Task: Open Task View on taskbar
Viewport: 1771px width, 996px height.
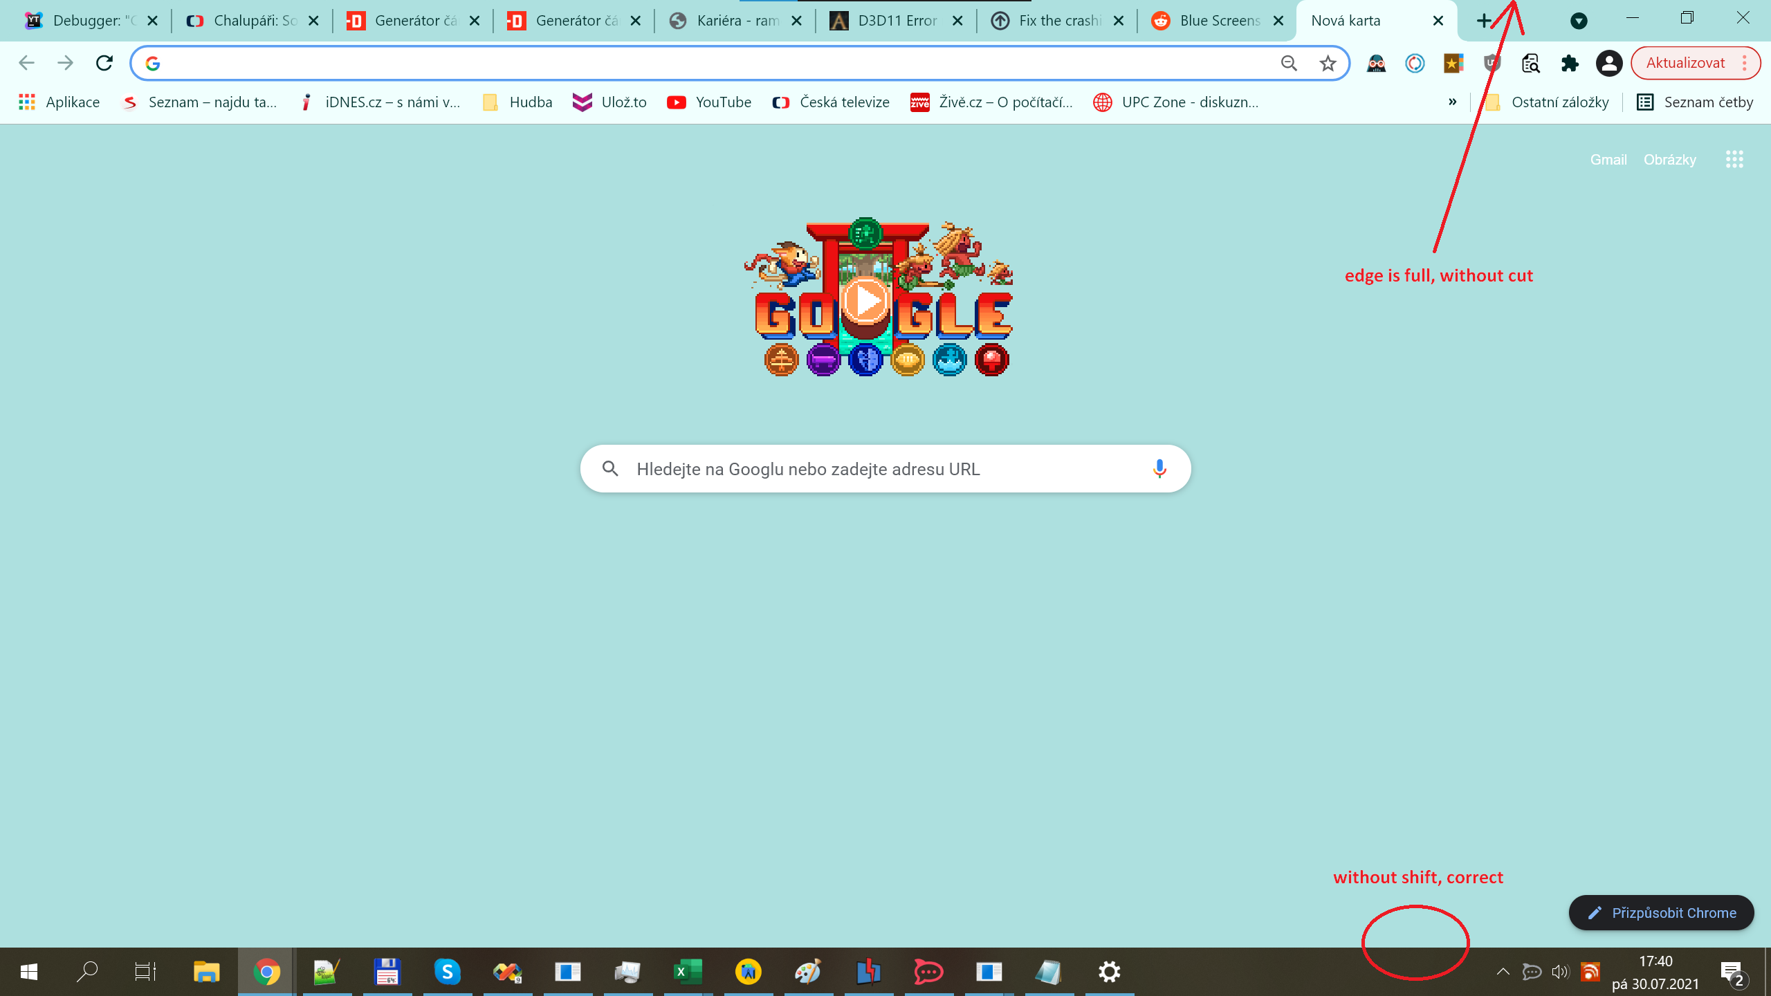Action: point(145,972)
